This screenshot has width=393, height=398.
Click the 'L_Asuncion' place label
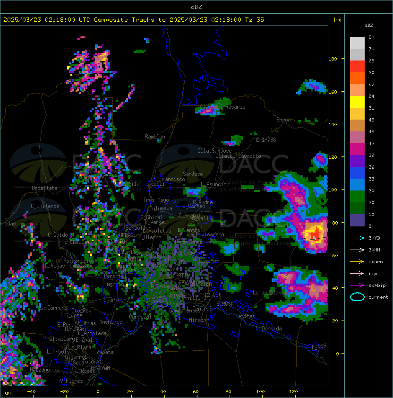(215, 184)
